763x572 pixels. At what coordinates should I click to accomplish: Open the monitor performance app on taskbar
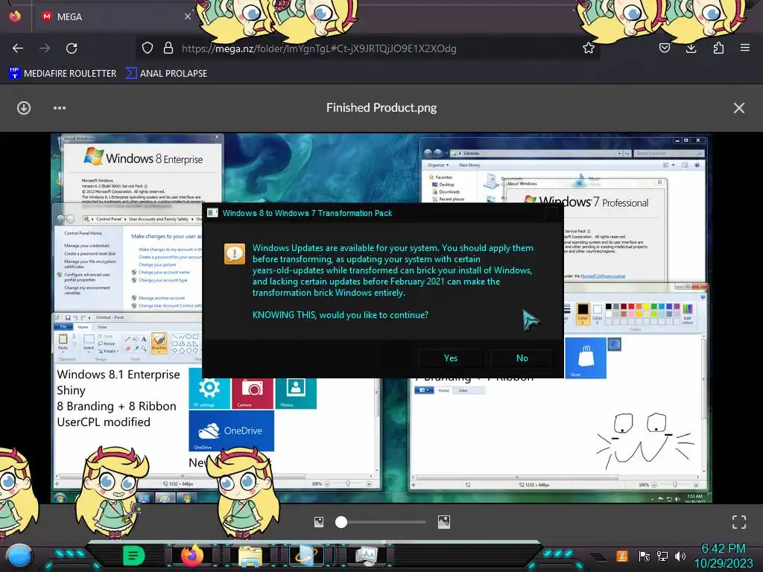pos(367,556)
